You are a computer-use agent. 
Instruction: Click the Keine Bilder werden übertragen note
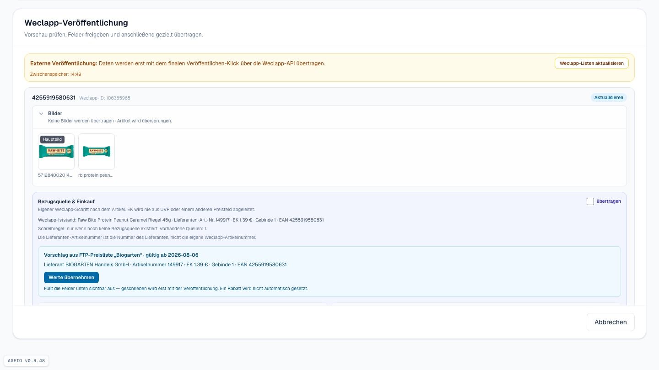(110, 121)
